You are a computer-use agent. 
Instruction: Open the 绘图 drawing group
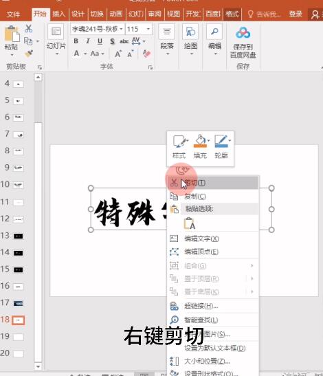(x=190, y=40)
